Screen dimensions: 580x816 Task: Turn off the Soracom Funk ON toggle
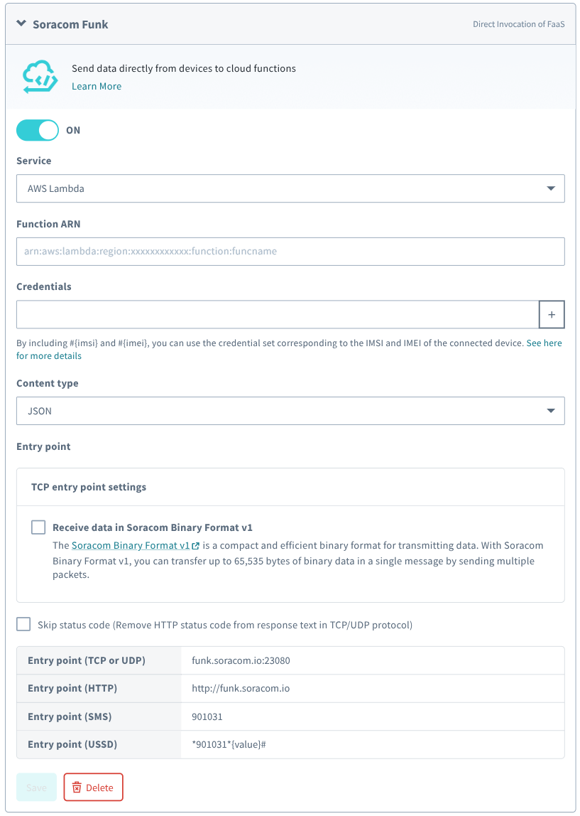(38, 130)
